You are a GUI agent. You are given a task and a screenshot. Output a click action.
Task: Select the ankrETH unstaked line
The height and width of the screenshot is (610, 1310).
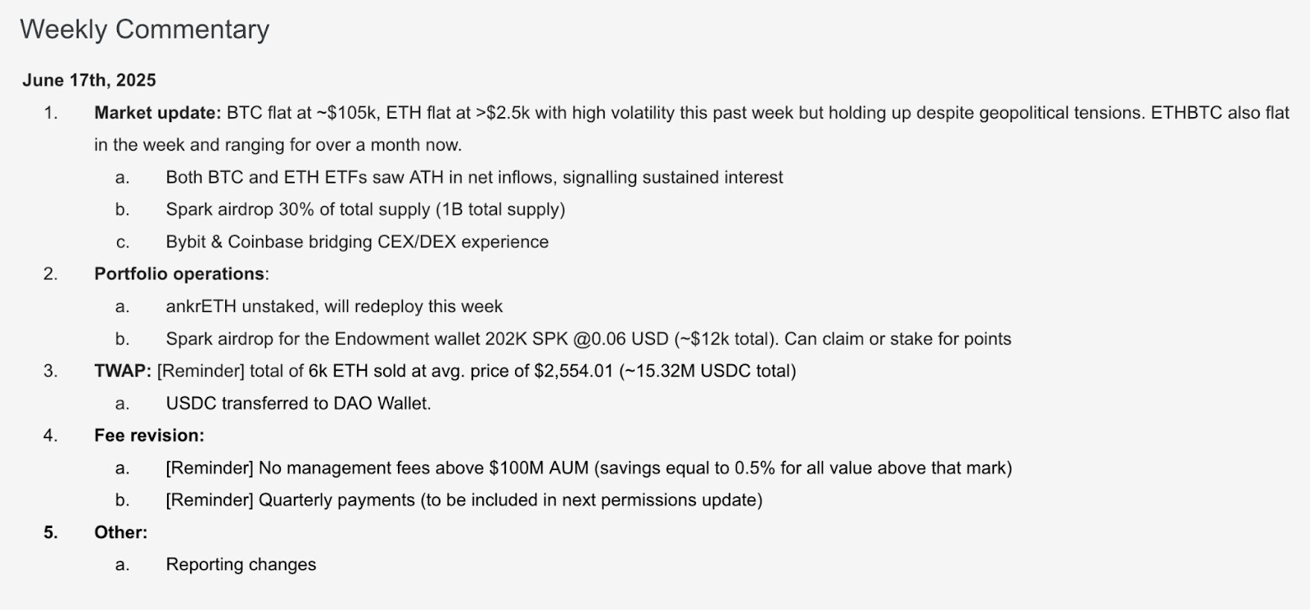(334, 307)
